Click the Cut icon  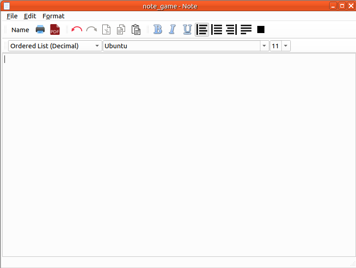click(x=106, y=30)
